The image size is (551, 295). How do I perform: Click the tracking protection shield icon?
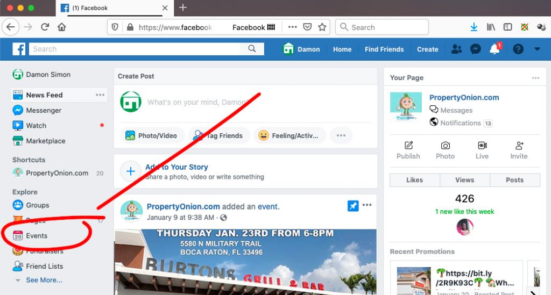[x=115, y=27]
